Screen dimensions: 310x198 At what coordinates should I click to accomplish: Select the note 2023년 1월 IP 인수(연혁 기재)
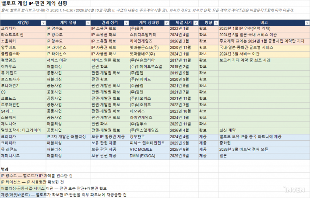264,28
